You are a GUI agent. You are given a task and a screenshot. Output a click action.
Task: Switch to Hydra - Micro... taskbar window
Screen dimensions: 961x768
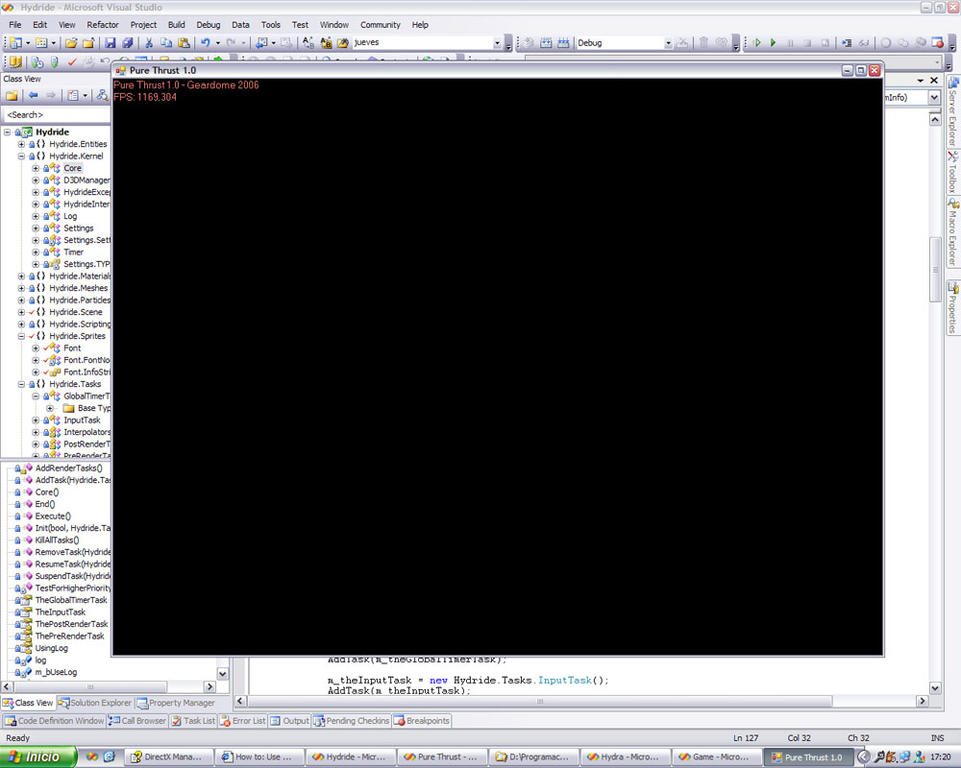625,757
